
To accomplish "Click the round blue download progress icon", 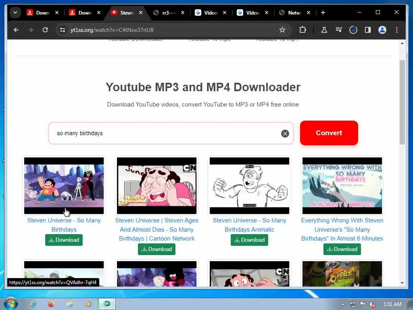I will (x=353, y=30).
